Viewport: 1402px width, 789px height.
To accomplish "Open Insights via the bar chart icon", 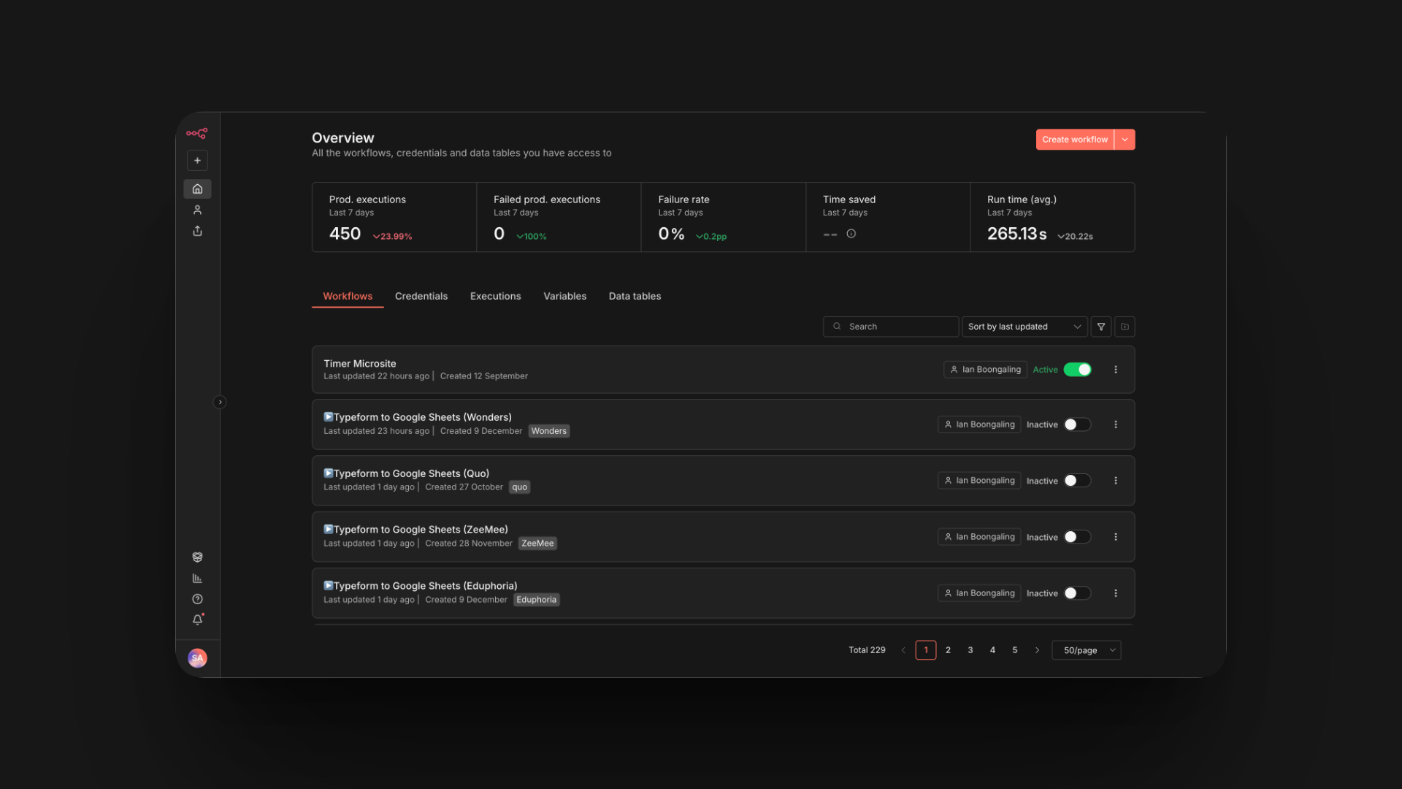I will click(197, 578).
